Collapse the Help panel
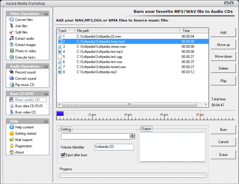This screenshot has height=184, width=239. [x=46, y=121]
